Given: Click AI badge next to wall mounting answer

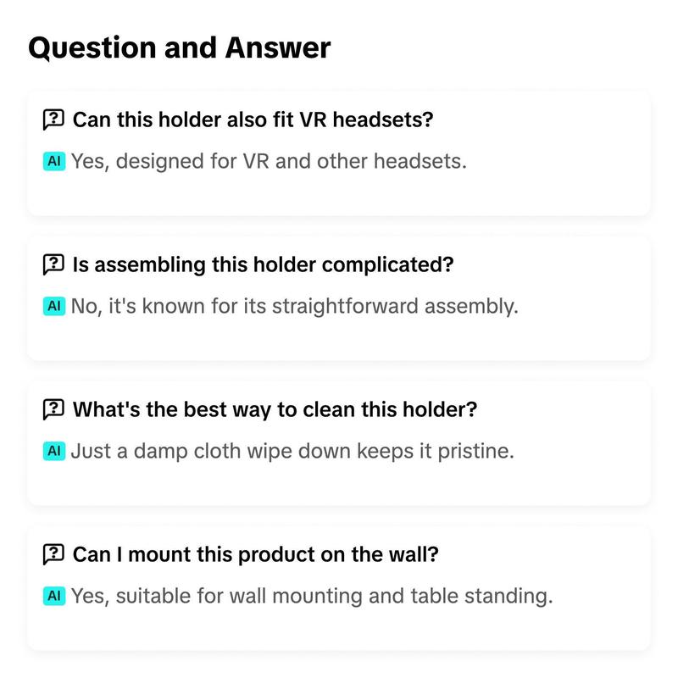Looking at the screenshot, I should pyautogui.click(x=54, y=596).
